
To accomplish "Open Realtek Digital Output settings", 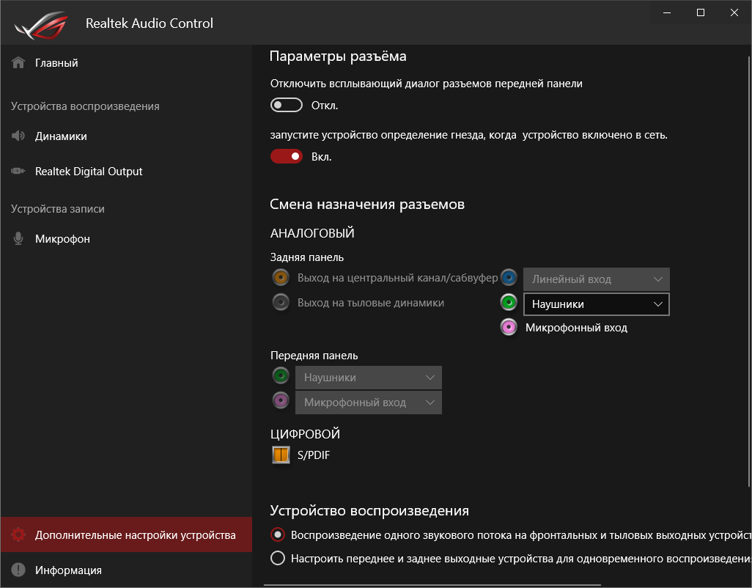I will point(89,172).
